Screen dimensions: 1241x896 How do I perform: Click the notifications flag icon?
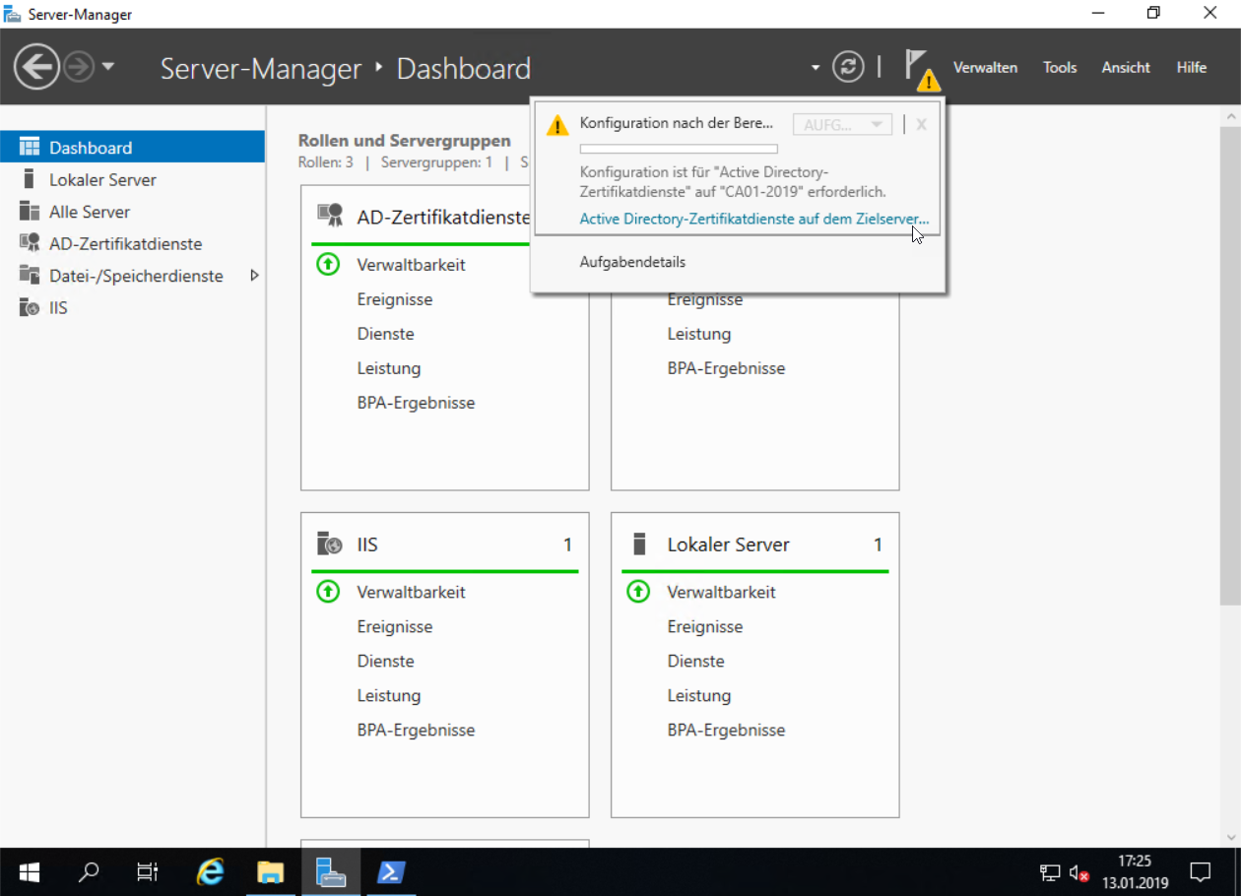pos(918,68)
